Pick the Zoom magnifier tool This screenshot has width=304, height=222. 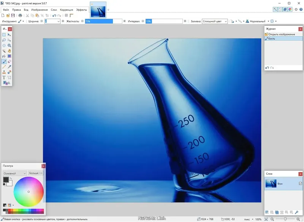pos(9,45)
